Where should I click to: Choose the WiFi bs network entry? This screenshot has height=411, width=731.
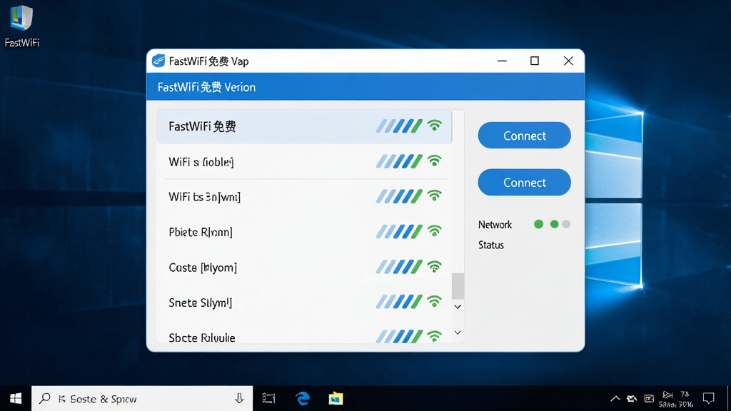304,197
